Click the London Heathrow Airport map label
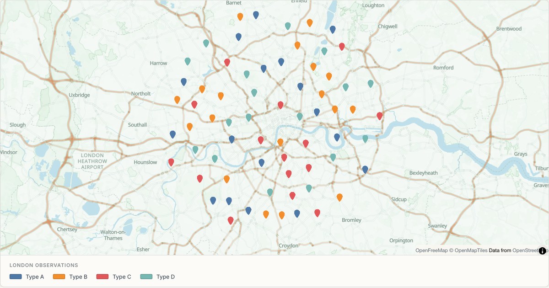Image resolution: width=549 pixels, height=288 pixels. pyautogui.click(x=92, y=161)
